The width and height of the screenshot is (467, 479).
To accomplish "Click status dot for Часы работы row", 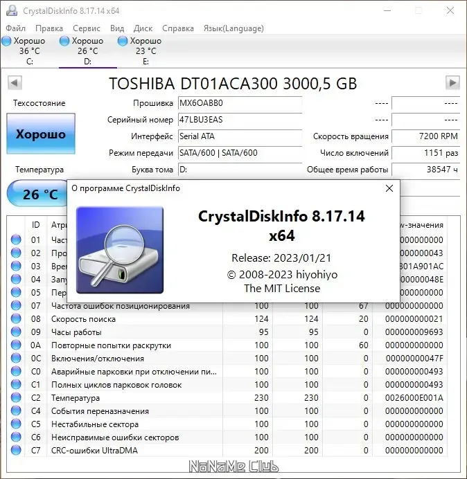I will tap(16, 332).
